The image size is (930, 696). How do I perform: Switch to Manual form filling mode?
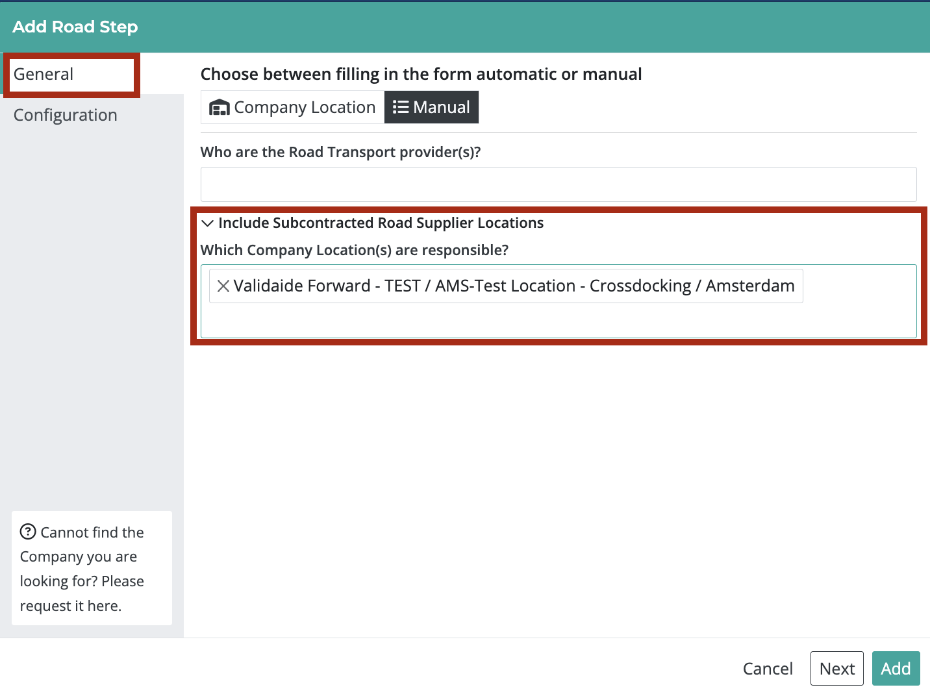coord(431,106)
